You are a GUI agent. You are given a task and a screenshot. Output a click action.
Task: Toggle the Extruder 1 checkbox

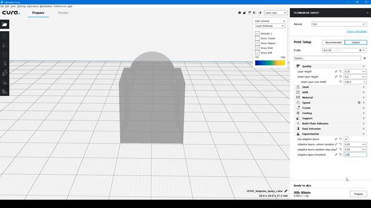257,34
